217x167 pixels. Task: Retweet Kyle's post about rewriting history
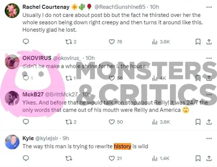(x=69, y=158)
